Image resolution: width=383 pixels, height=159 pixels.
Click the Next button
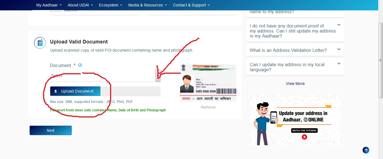pyautogui.click(x=51, y=130)
